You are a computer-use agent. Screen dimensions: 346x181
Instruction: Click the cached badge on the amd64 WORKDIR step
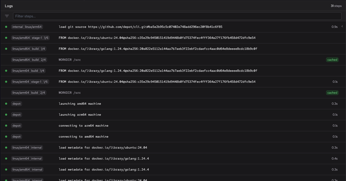coord(332,59)
